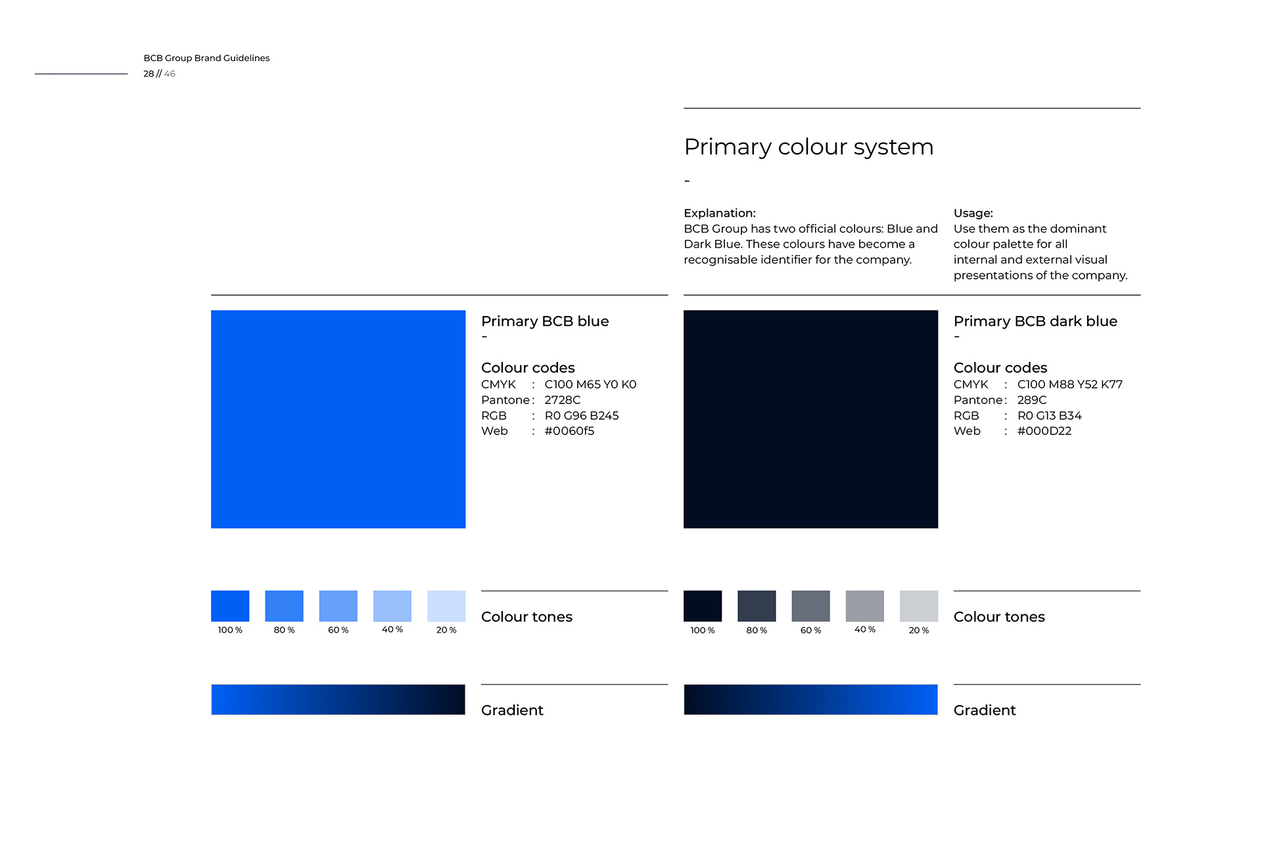This screenshot has height=841, width=1262.
Task: Click the BCB Group Brand Guidelines header text
Action: [x=206, y=58]
